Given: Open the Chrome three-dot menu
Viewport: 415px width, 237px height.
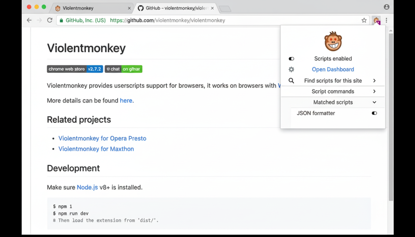Looking at the screenshot, I should [x=386, y=20].
